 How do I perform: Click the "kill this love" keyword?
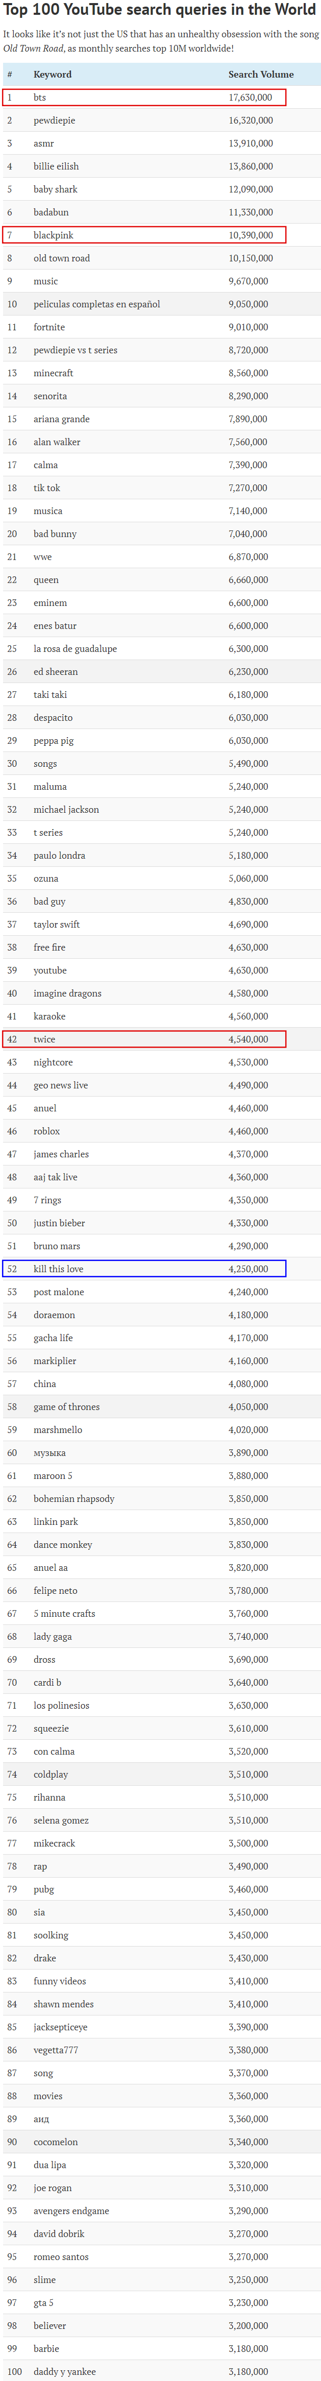58,1269
